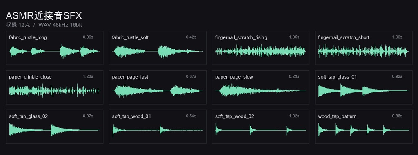Click the paper_page_fast waveform
The width and height of the screenshot is (418, 155).
click(158, 91)
